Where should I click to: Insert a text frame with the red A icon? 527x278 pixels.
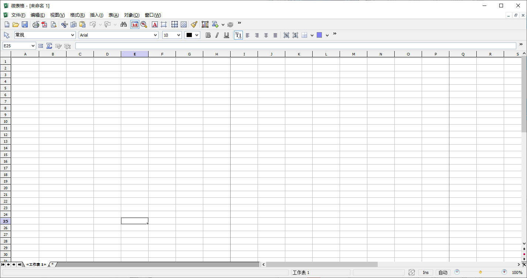155,25
